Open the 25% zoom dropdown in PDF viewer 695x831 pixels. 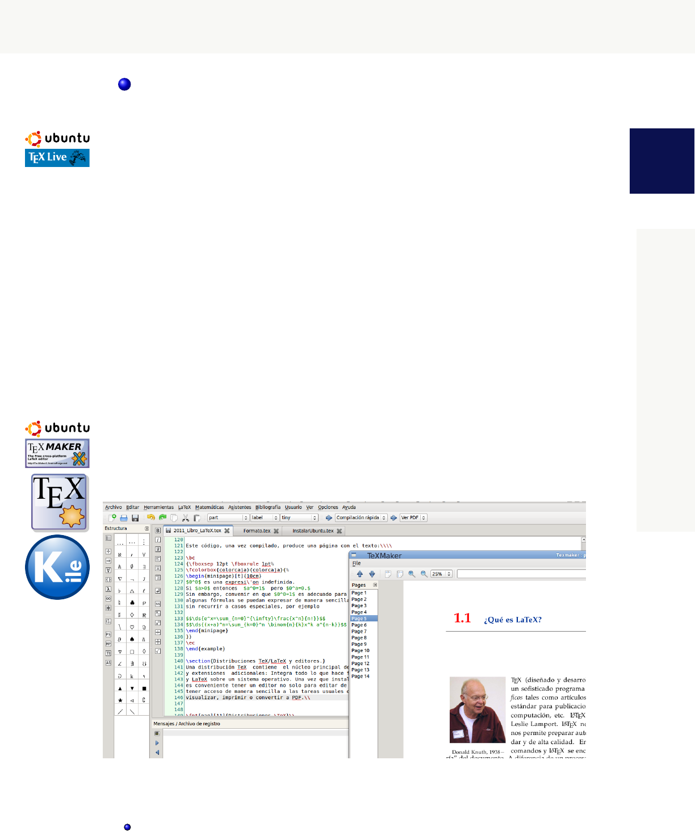point(441,574)
